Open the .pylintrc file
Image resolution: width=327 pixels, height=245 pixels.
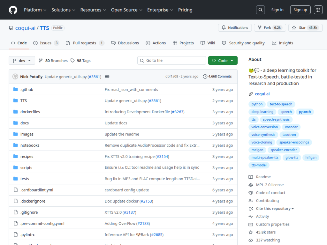27,234
